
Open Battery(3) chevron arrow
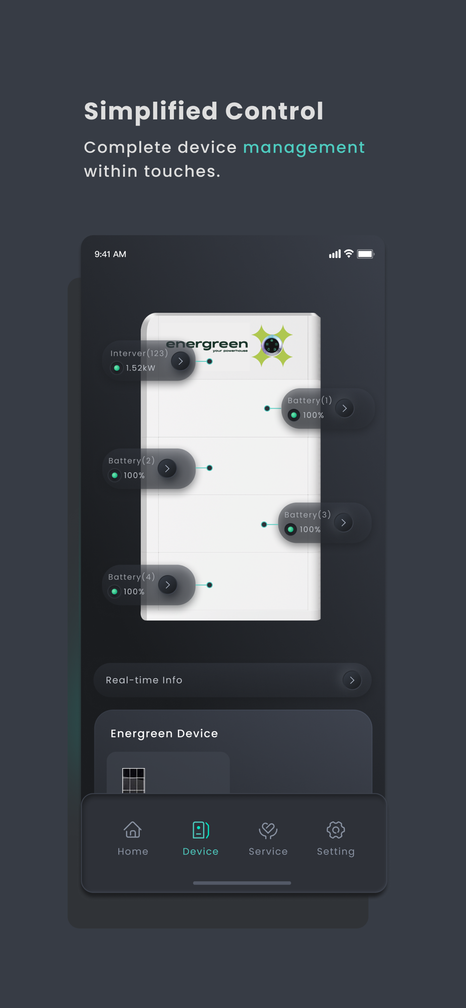pyautogui.click(x=343, y=523)
